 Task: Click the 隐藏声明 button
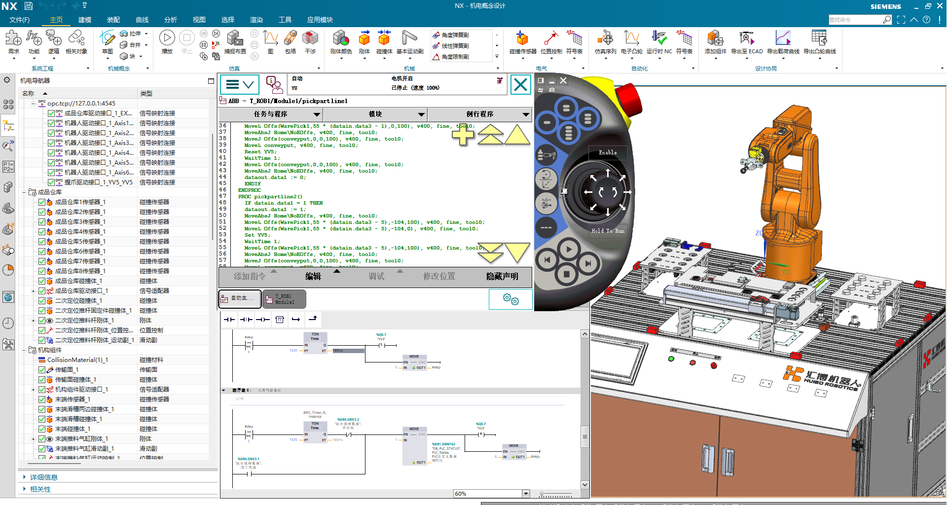coord(502,277)
